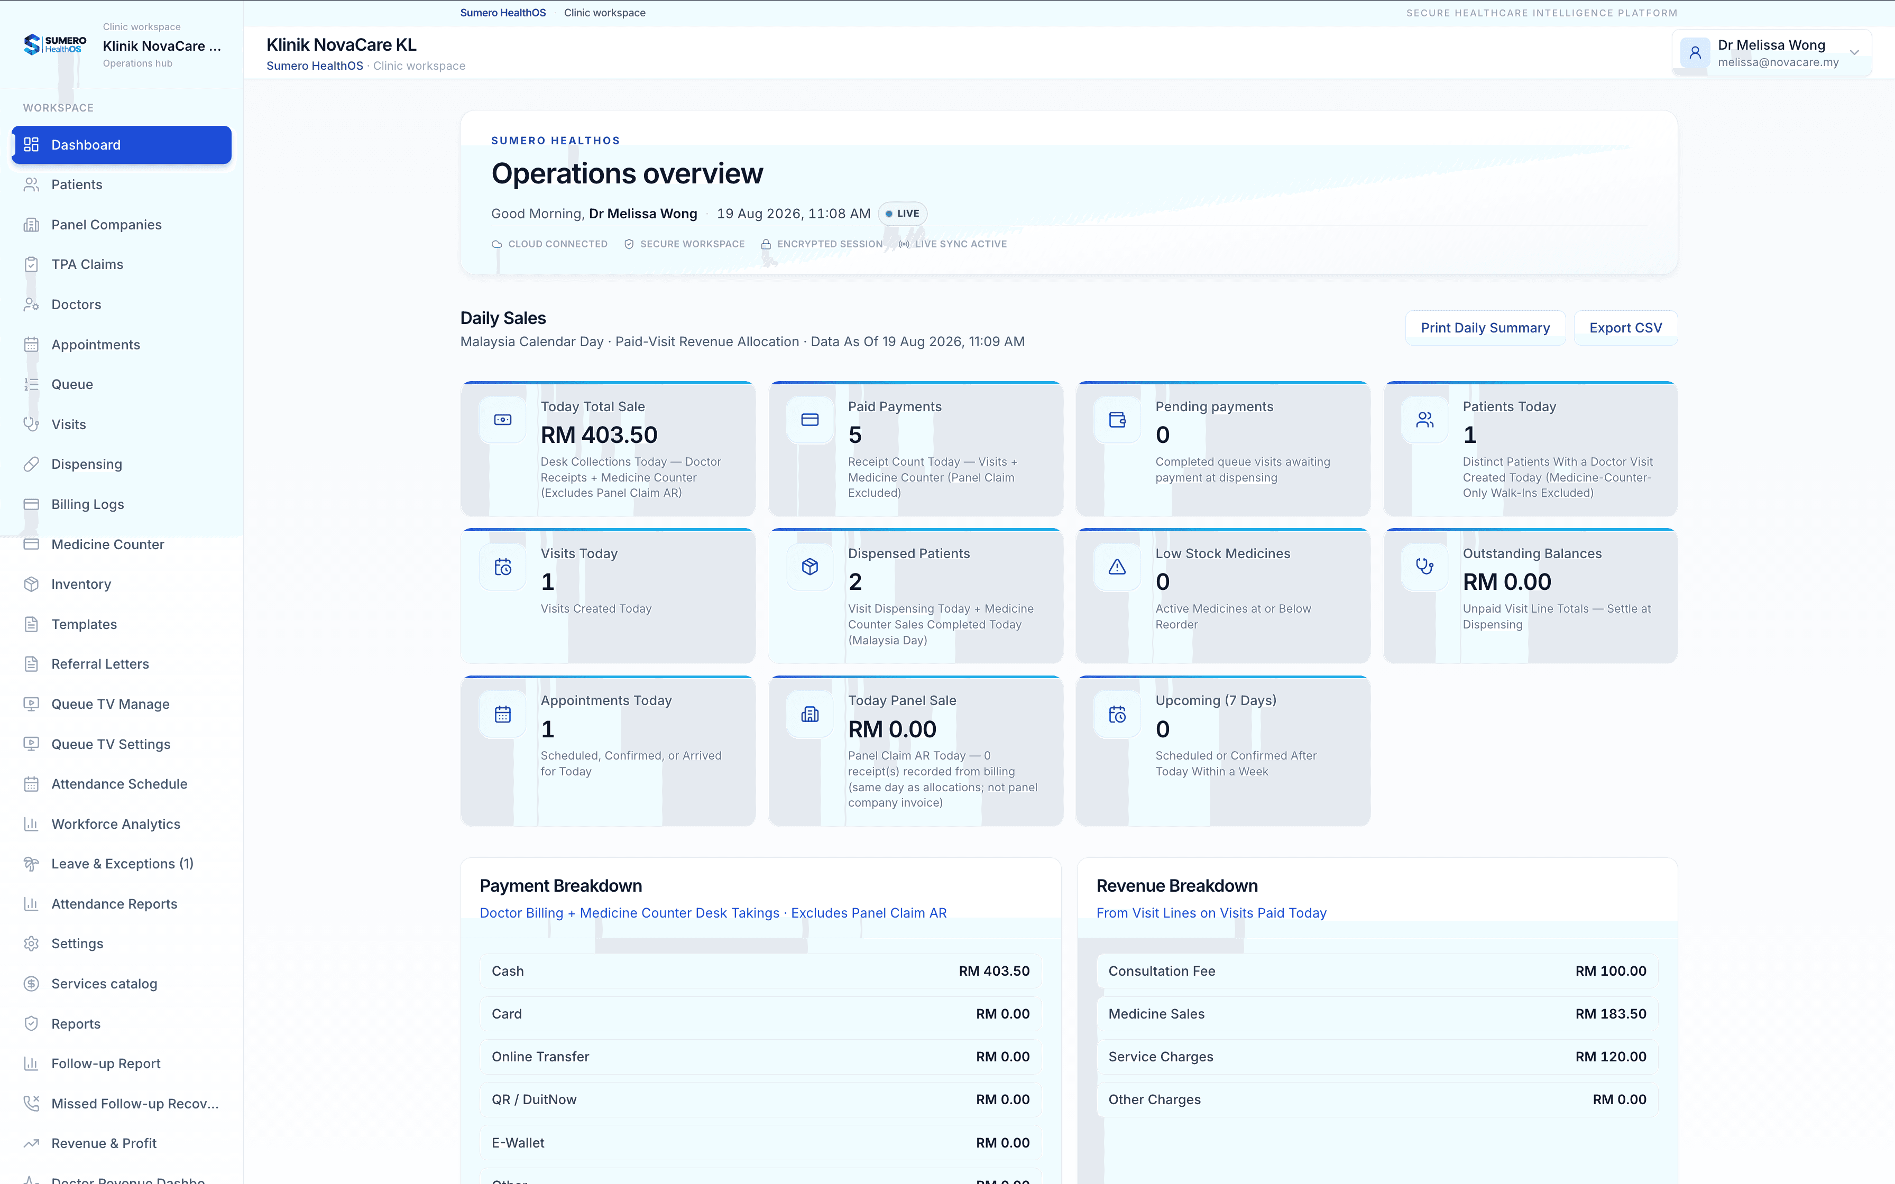Open Leave & Exceptions (1) in sidebar
The width and height of the screenshot is (1895, 1184).
(122, 864)
